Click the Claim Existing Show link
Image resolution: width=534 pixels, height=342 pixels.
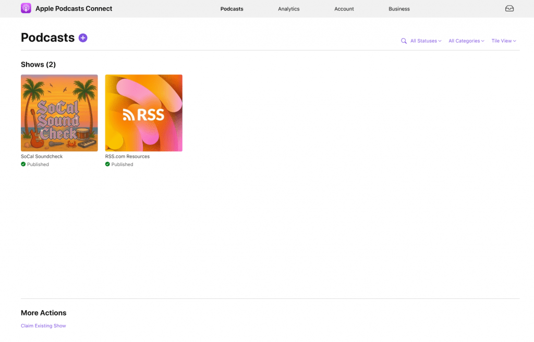coord(43,325)
